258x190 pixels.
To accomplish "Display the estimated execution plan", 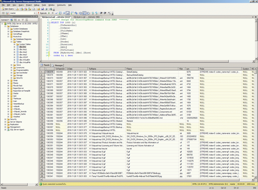I will 60,13.
